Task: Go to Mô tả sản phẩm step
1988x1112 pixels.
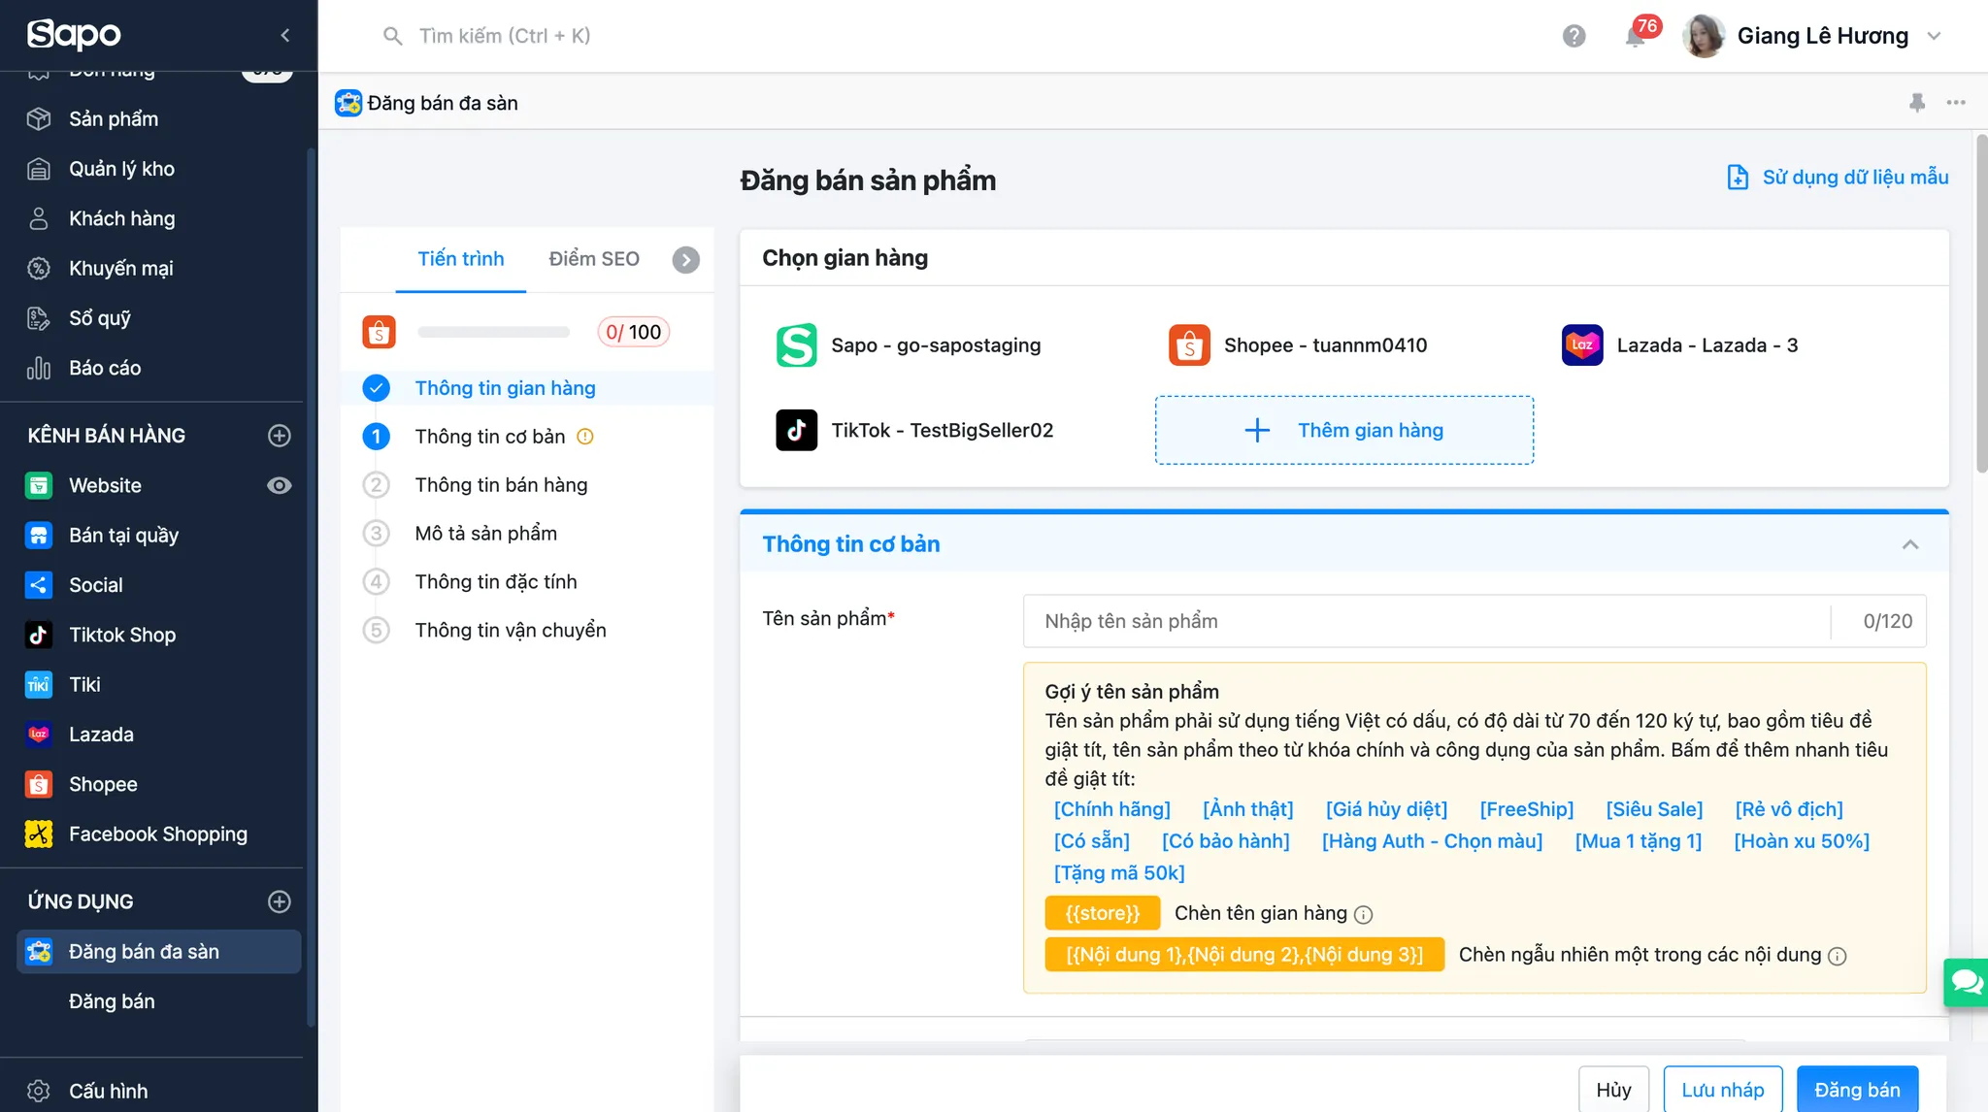Action: point(485,533)
